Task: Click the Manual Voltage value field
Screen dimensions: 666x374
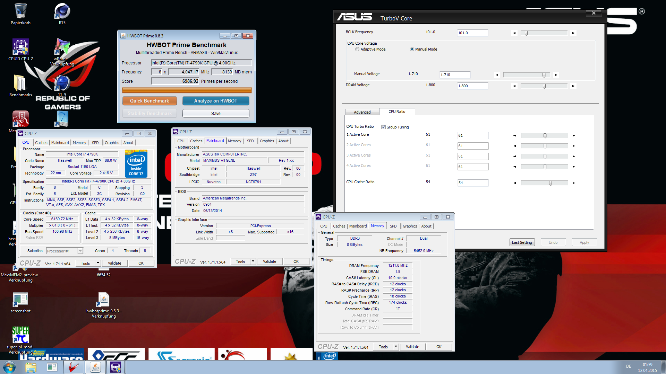Action: coord(455,75)
